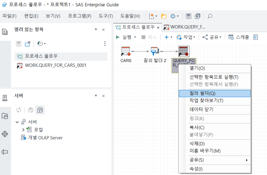Open the 작업 tasks dropdown
Viewport: 267px width, 175px height.
coord(186,37)
